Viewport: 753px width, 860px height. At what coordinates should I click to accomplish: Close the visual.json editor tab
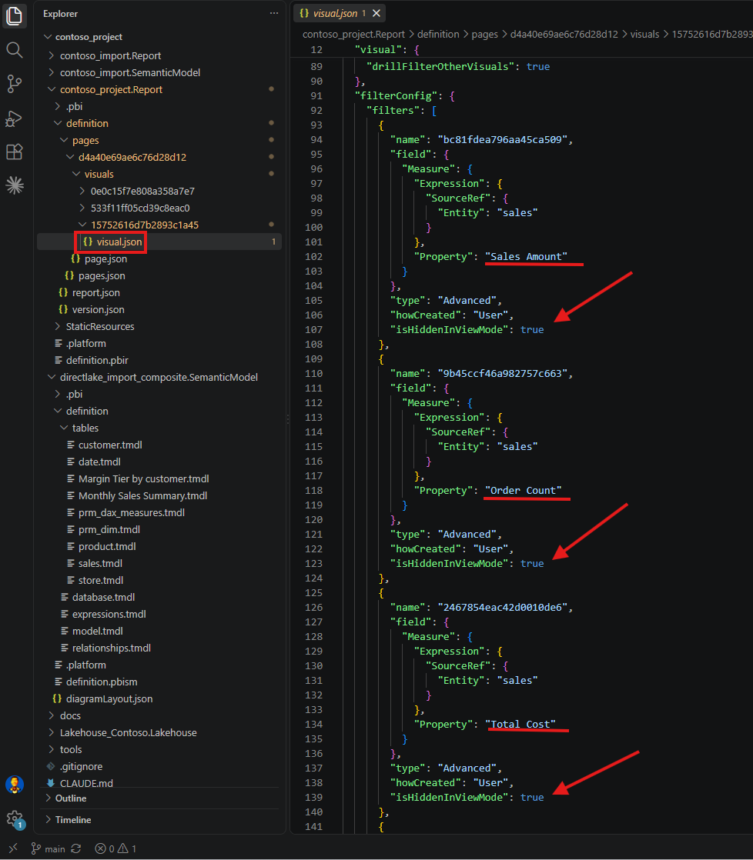tap(376, 13)
